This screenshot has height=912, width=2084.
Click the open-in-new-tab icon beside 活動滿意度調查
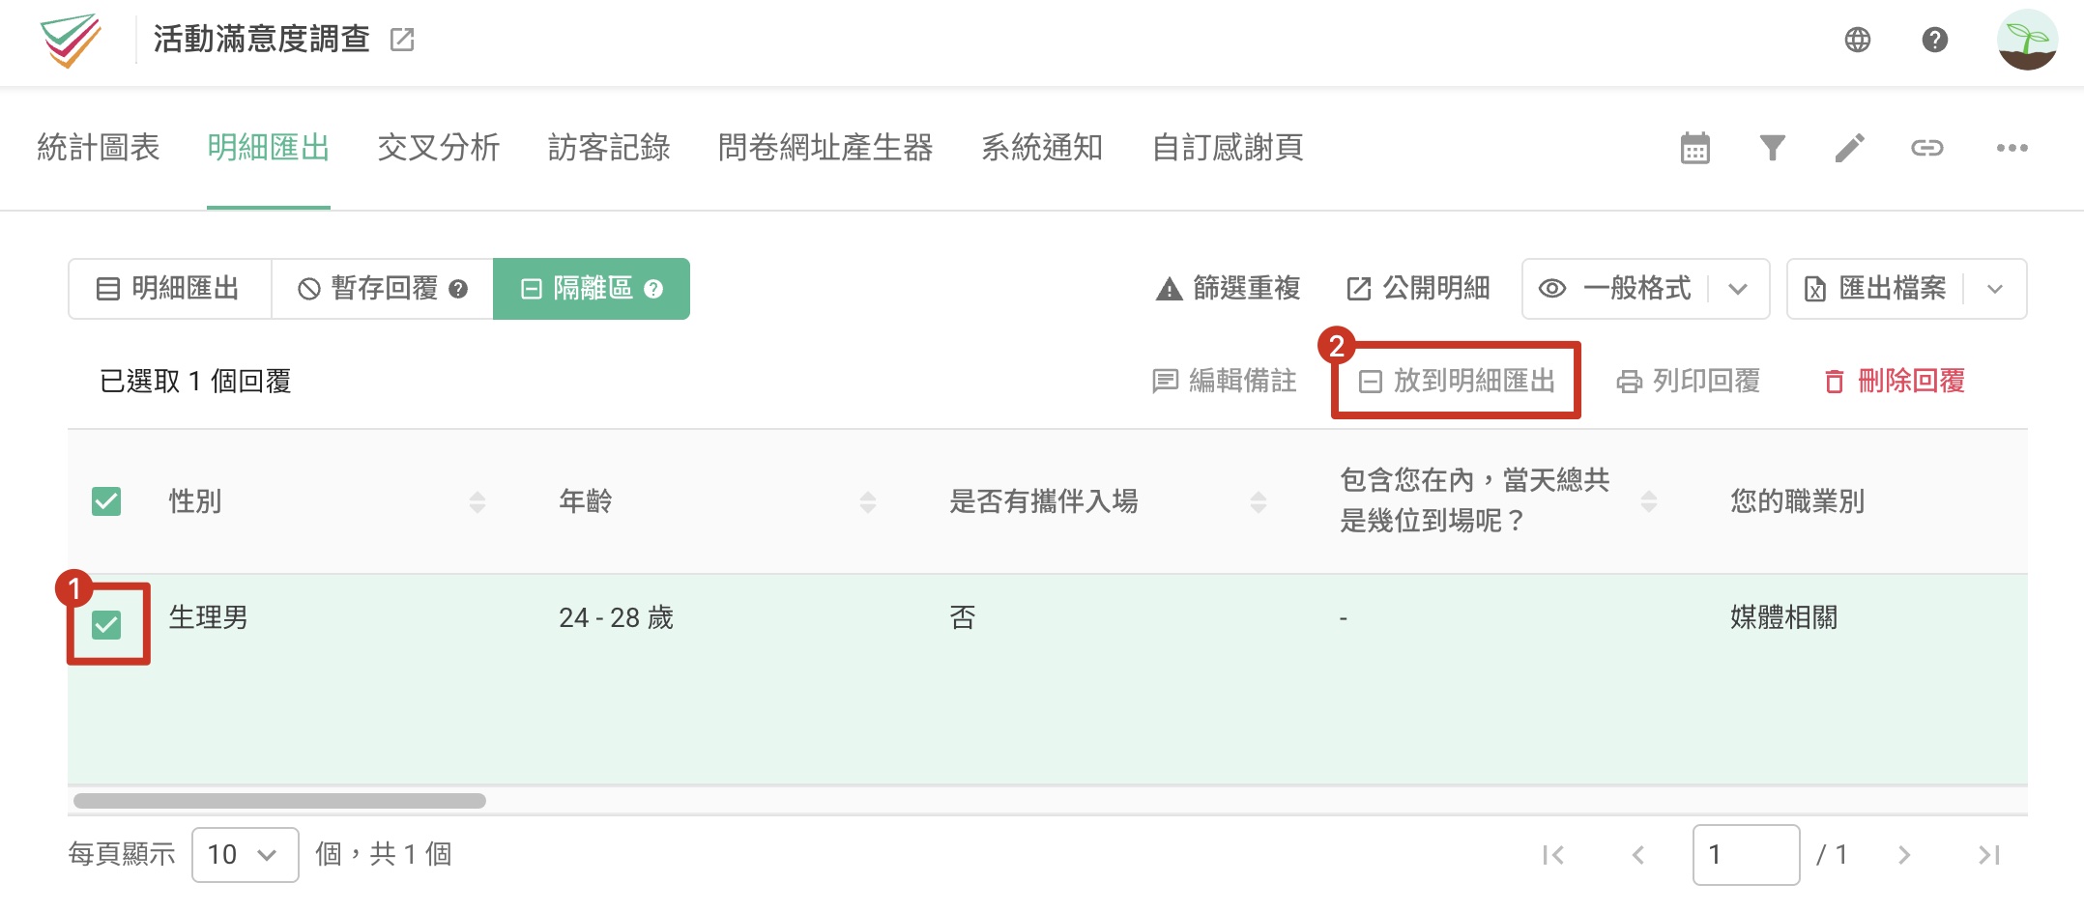pyautogui.click(x=403, y=40)
